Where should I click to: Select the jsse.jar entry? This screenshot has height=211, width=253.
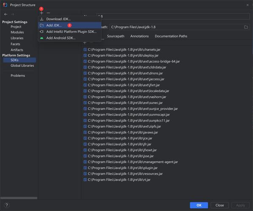click(118, 156)
